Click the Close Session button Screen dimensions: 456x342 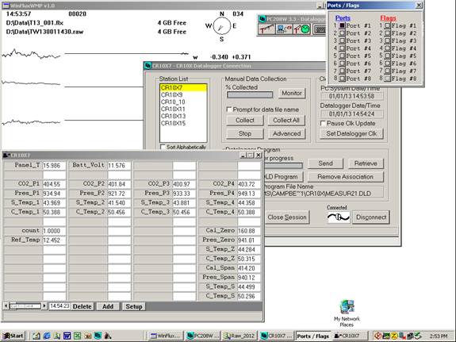click(287, 217)
